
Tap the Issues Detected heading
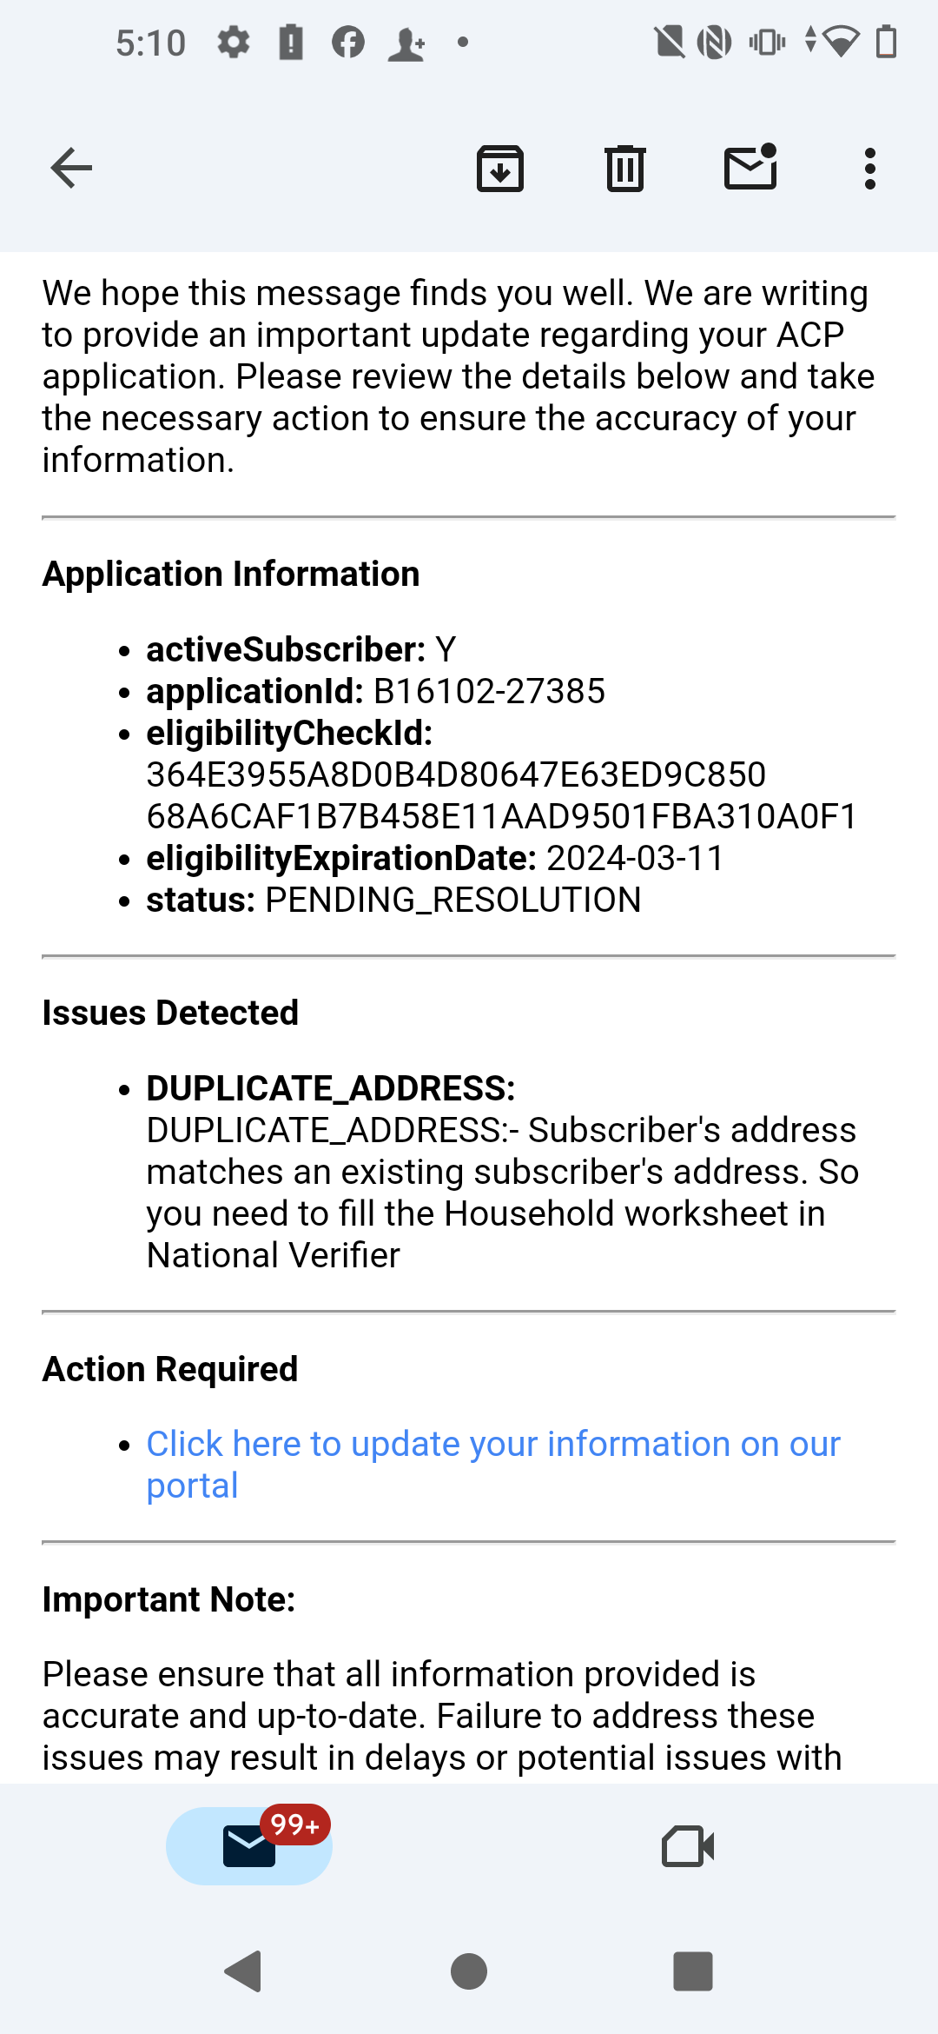click(x=170, y=1014)
